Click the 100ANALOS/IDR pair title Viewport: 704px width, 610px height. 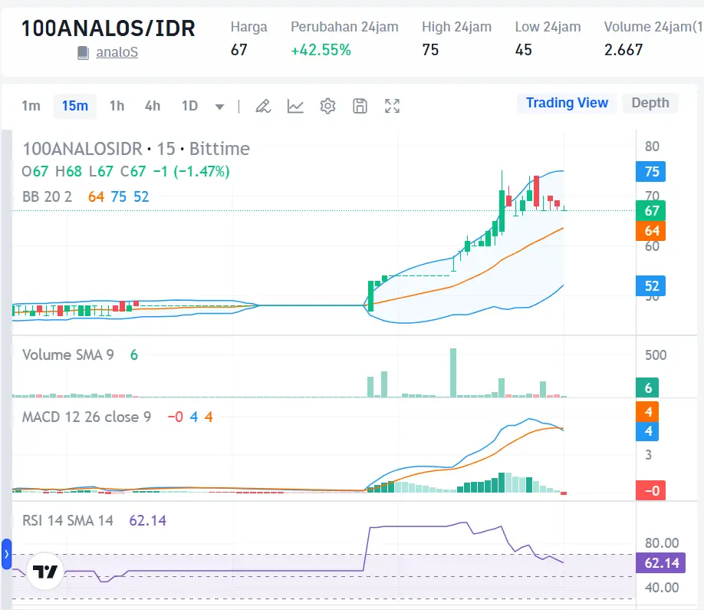[x=107, y=28]
